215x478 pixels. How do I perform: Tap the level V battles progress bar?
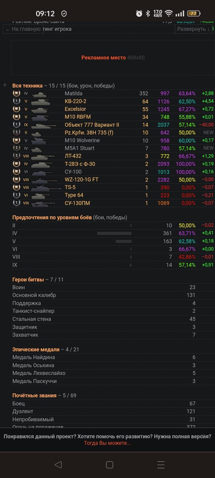pyautogui.click(x=124, y=241)
